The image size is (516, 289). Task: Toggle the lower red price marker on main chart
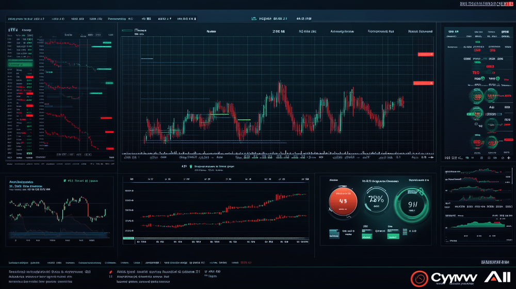[x=423, y=83]
